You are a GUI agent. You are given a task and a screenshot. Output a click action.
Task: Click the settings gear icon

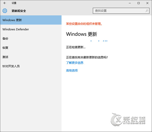[5, 11]
